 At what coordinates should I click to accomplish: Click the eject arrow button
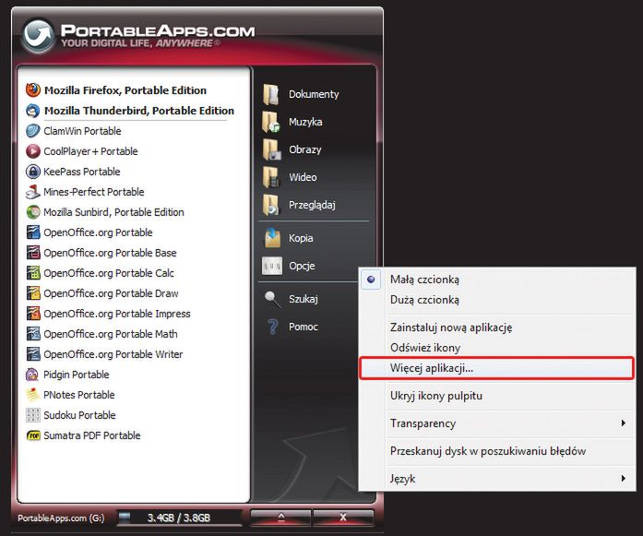[280, 518]
